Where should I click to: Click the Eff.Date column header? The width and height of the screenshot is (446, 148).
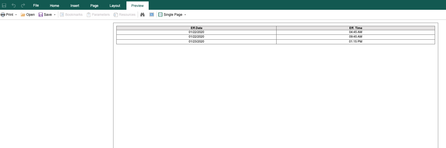pyautogui.click(x=196, y=28)
